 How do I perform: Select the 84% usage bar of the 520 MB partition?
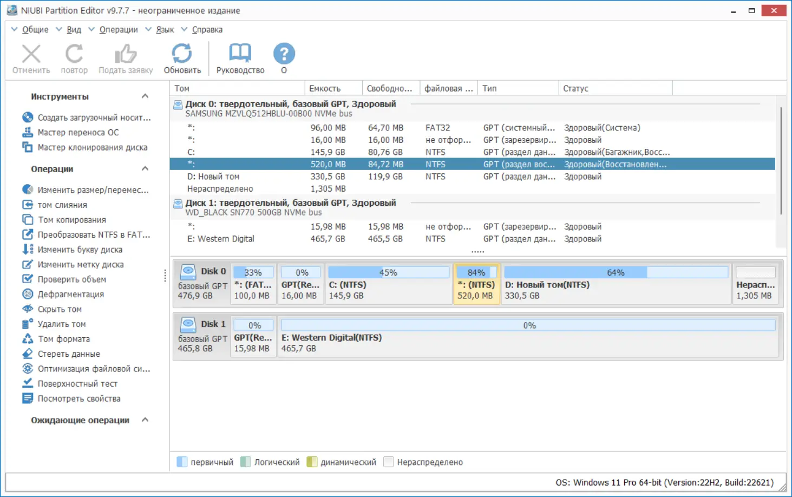pos(476,272)
